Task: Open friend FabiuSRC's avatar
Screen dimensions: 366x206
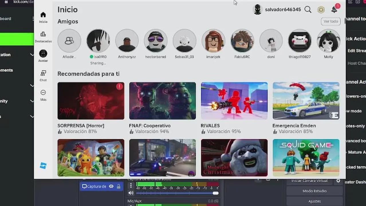Action: [242, 41]
